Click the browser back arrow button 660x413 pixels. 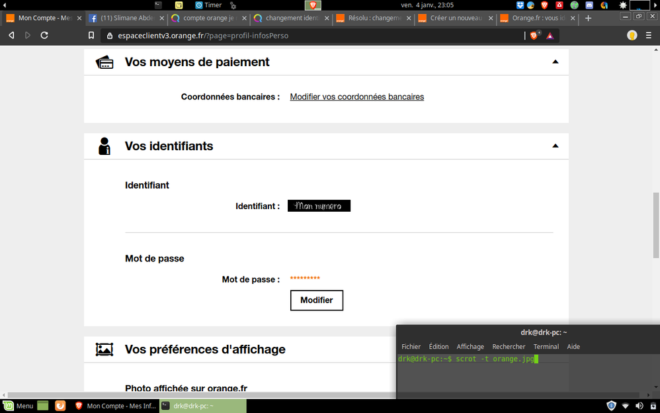tap(11, 35)
